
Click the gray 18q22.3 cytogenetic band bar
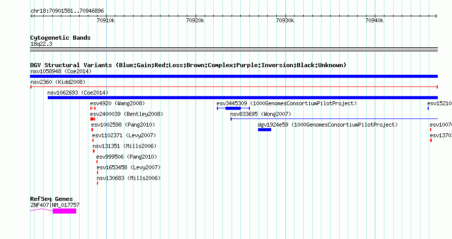coord(234,49)
